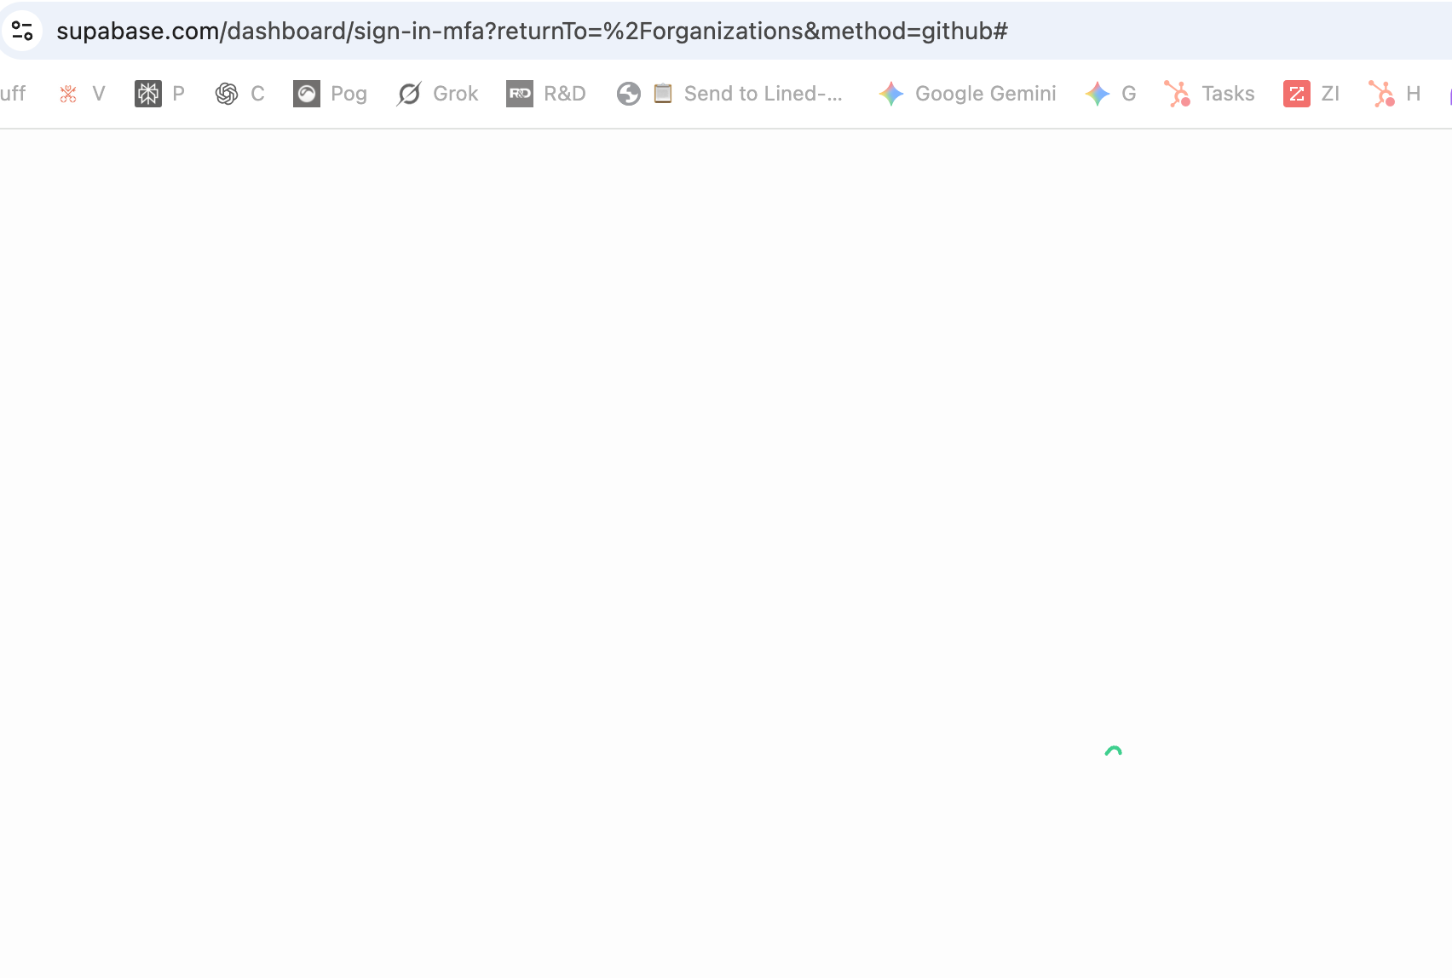Open the HubSpot H bookmark icon
The height and width of the screenshot is (978, 1452).
point(1382,93)
